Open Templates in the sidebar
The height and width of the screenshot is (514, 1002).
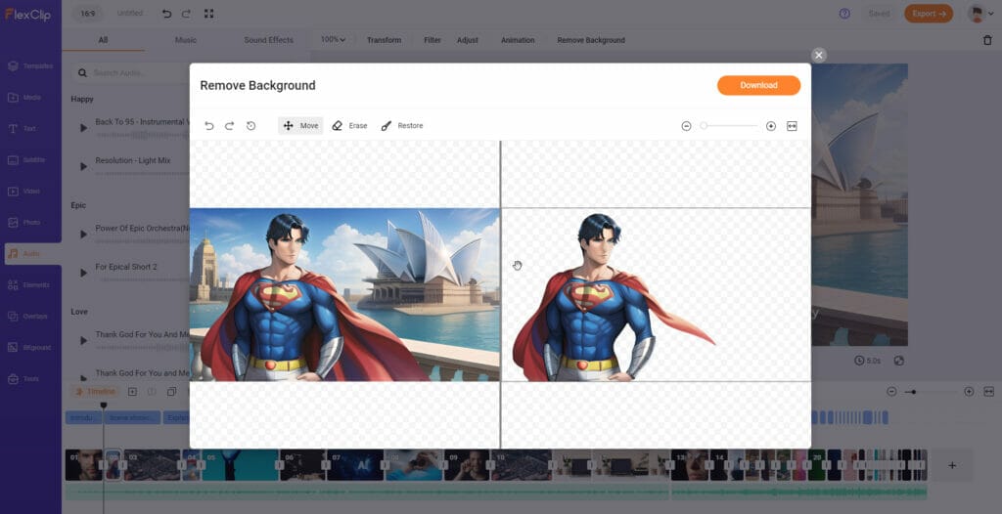click(30, 66)
